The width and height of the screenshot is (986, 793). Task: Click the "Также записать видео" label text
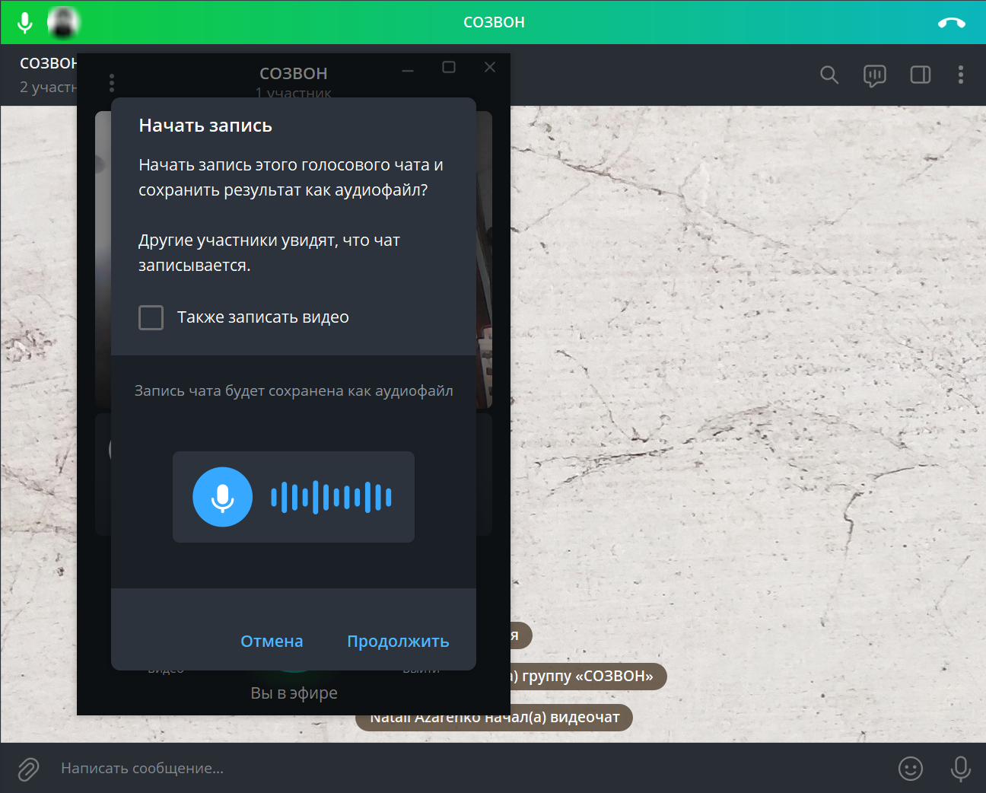click(x=263, y=317)
